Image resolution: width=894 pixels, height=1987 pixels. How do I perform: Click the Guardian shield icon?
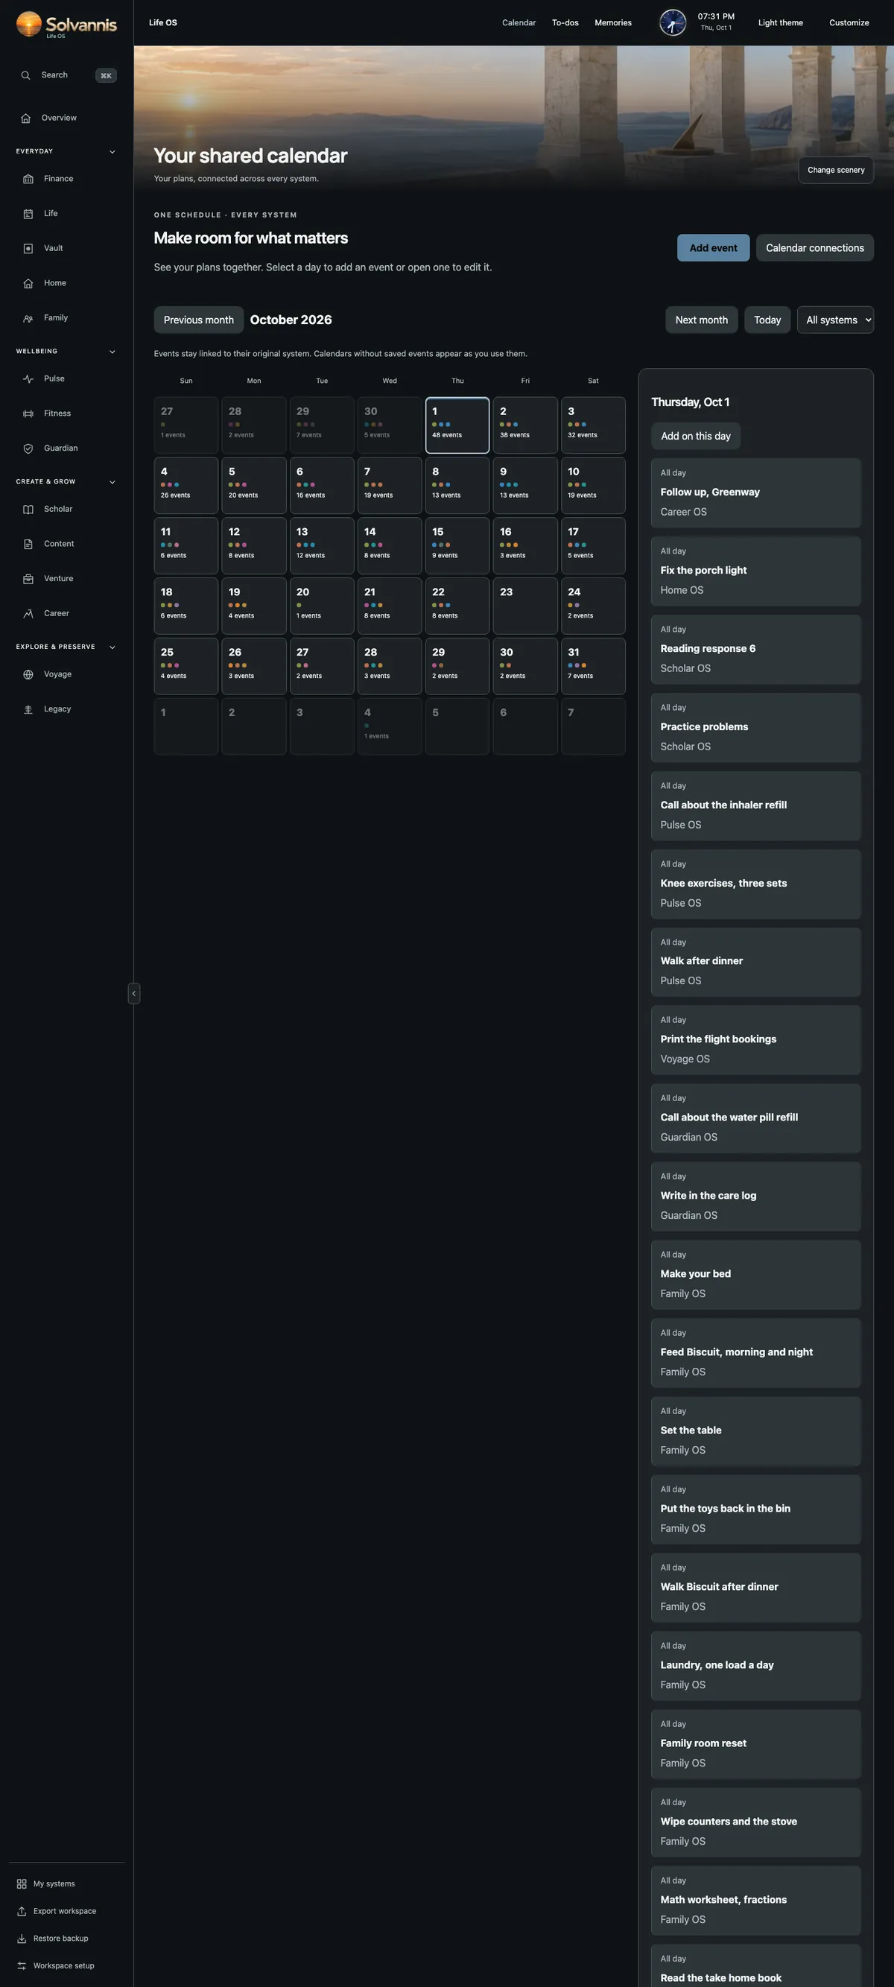(x=28, y=449)
